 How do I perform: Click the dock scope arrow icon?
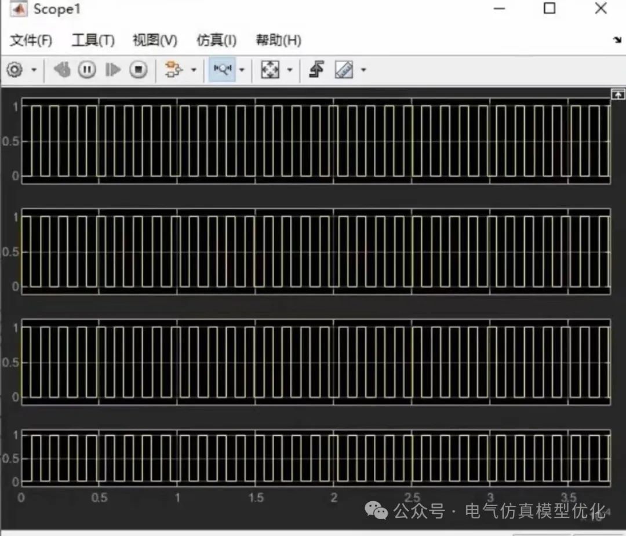coord(617,39)
